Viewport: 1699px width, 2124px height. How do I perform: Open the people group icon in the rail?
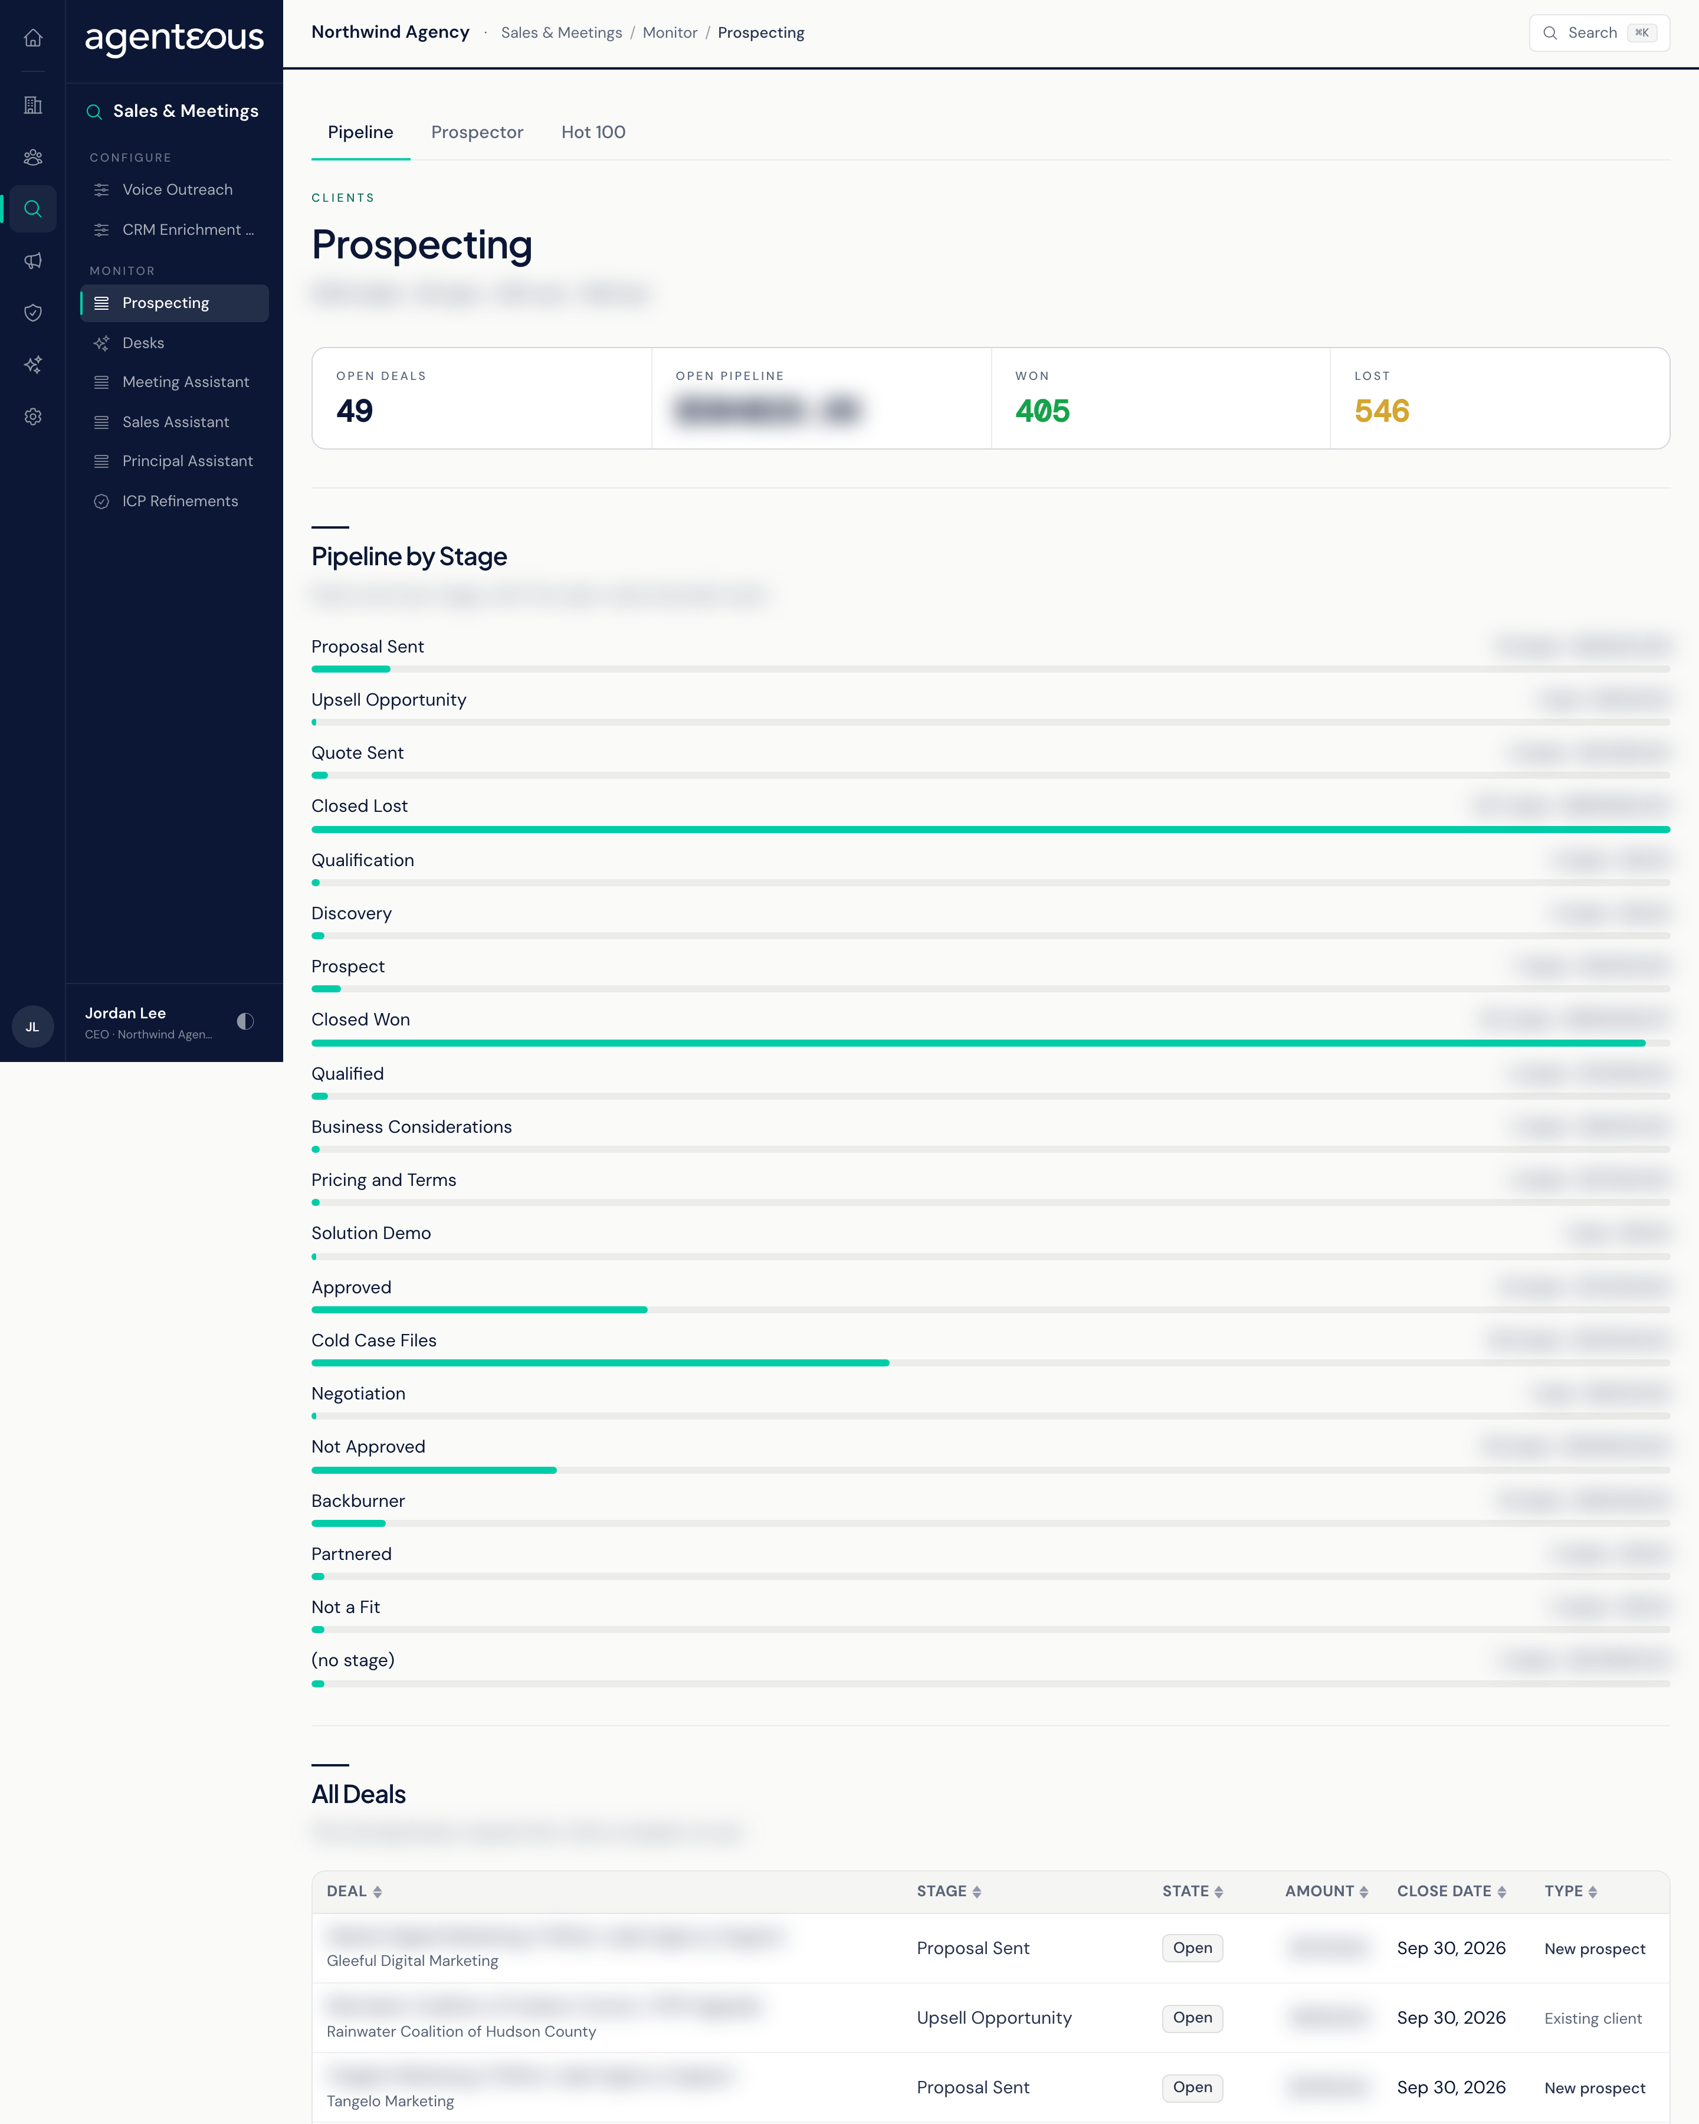point(32,156)
